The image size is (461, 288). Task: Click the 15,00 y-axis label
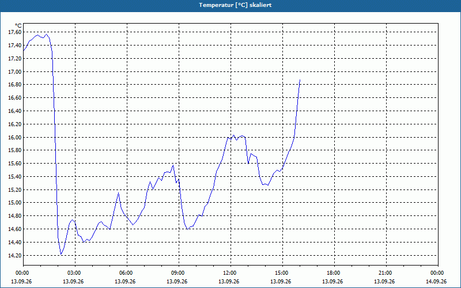pos(15,203)
